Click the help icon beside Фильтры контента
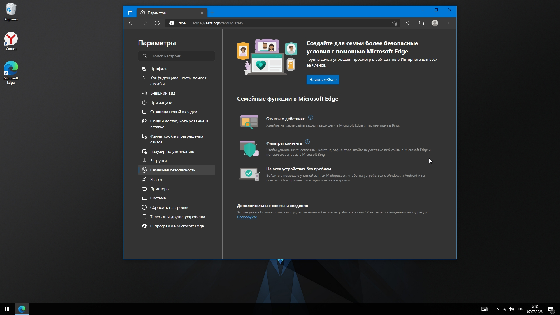The width and height of the screenshot is (560, 315). coord(307,142)
